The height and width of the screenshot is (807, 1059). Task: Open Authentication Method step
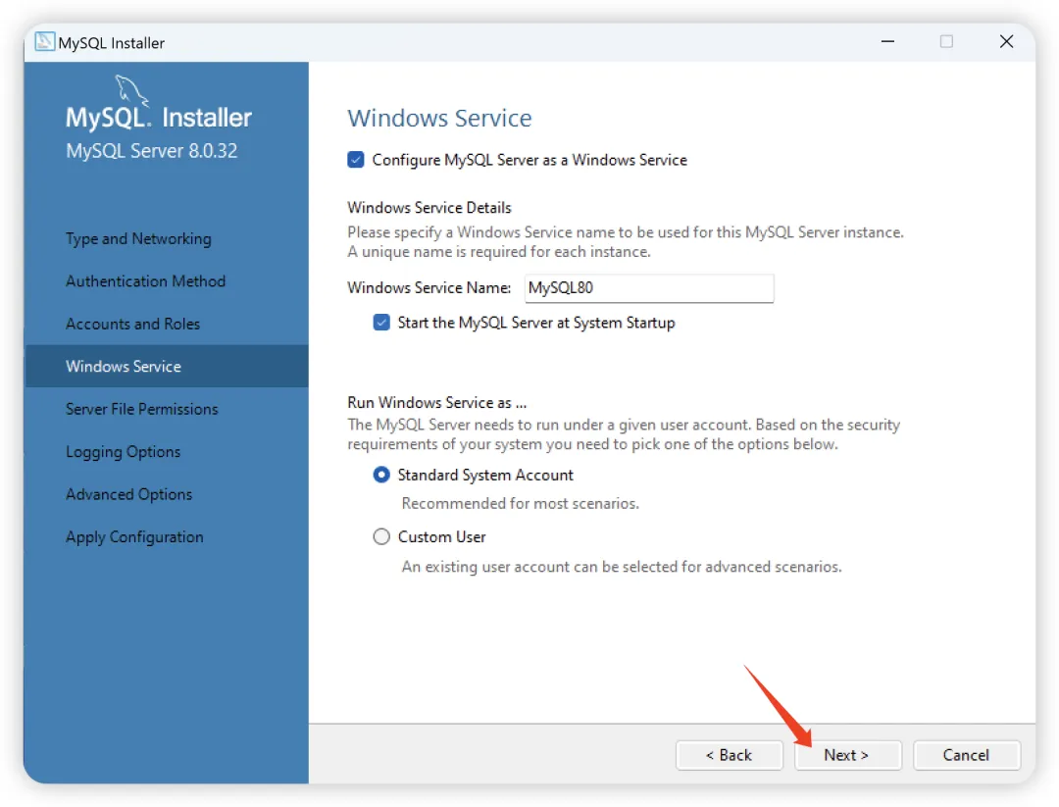click(x=146, y=281)
